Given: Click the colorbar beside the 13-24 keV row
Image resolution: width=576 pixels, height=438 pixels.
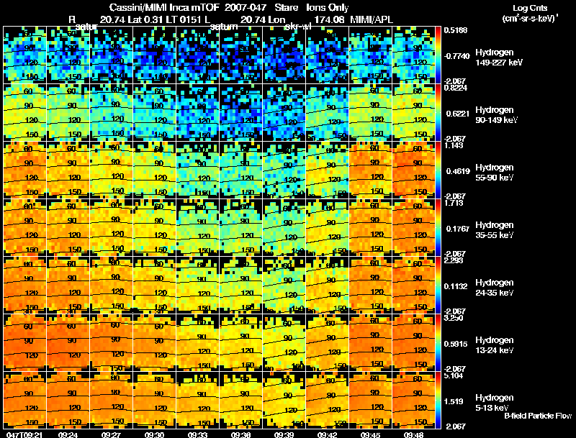Looking at the screenshot, I should pos(438,343).
